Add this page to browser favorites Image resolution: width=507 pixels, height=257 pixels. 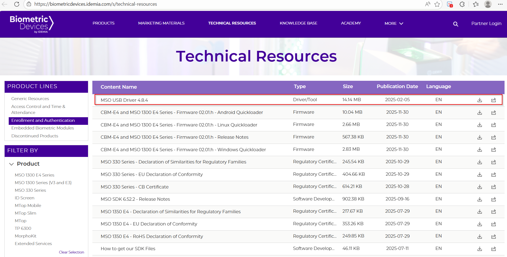(437, 4)
